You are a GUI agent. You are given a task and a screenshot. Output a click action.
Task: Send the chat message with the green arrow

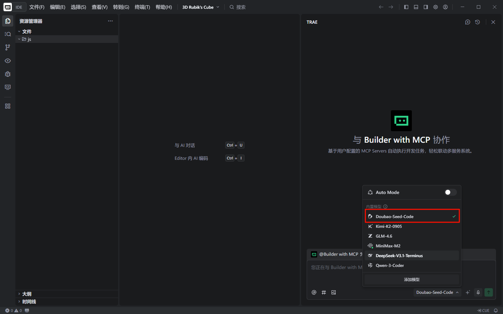coord(488,292)
